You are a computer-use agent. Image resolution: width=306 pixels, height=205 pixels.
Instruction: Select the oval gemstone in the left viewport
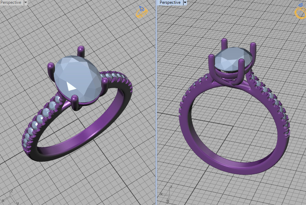(78, 80)
